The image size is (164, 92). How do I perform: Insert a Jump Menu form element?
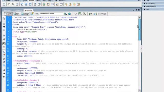click(39, 4)
